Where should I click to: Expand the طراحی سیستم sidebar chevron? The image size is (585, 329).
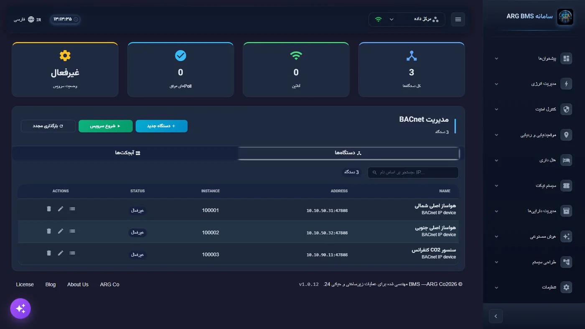coord(496,262)
